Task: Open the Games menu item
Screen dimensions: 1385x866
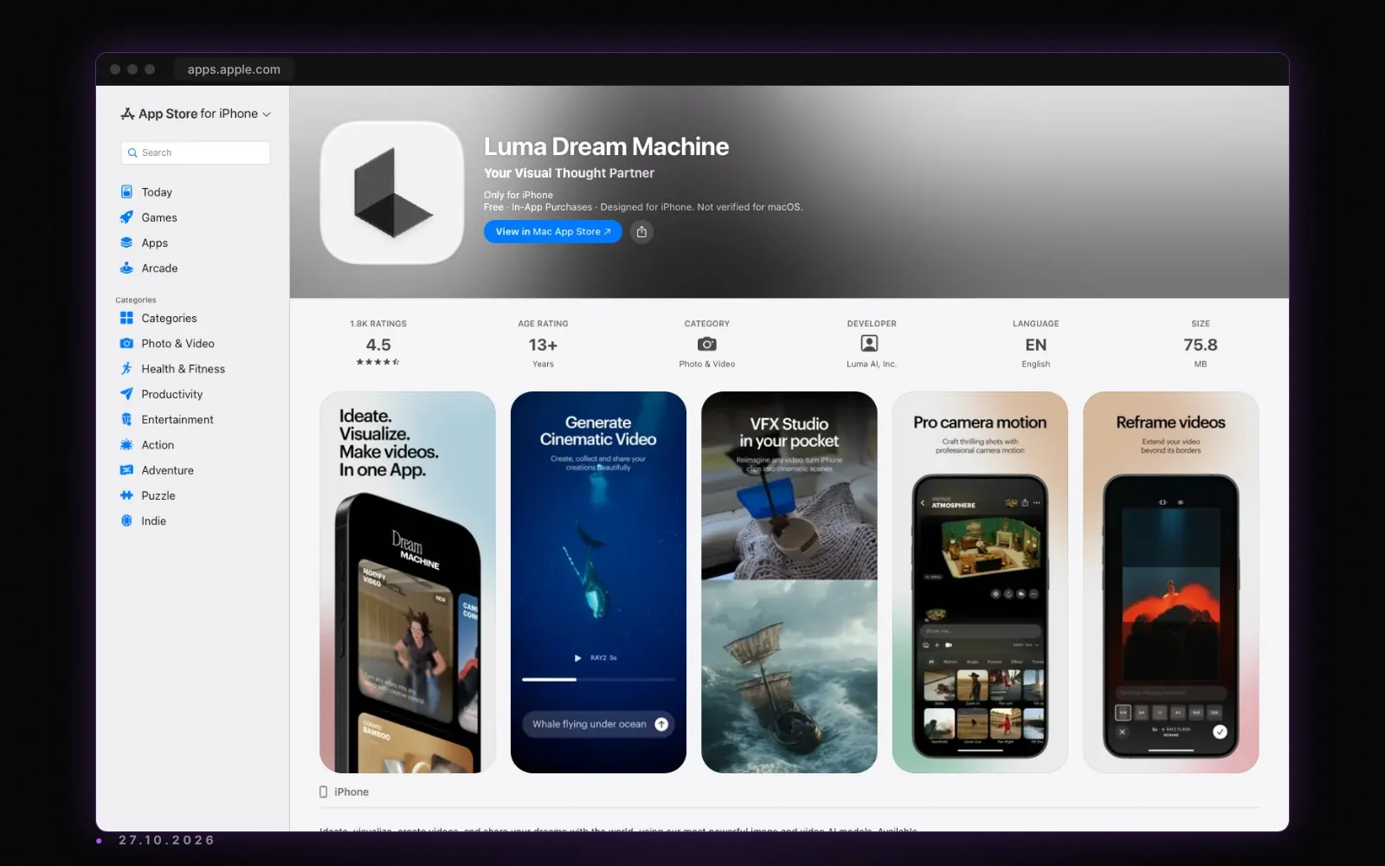Action: [159, 217]
